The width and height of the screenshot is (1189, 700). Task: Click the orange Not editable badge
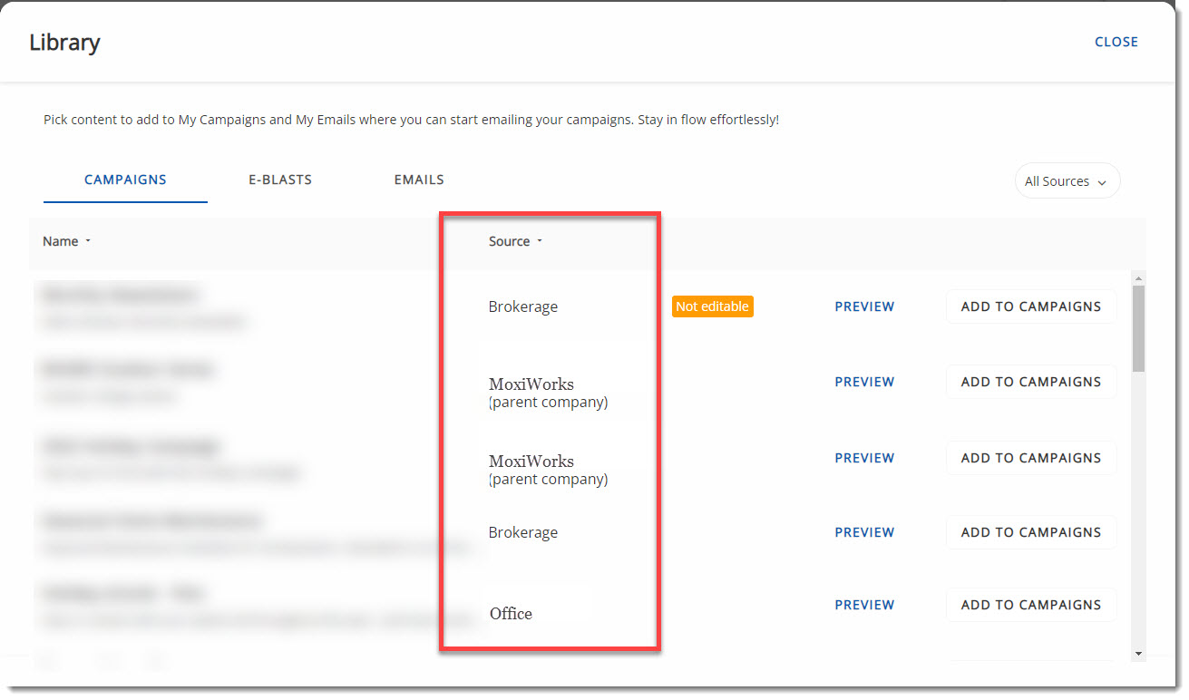(x=712, y=306)
